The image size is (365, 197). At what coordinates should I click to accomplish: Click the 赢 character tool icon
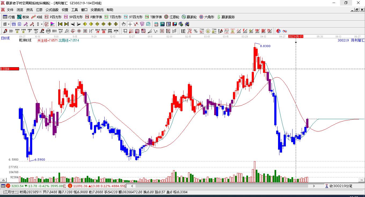[x=103, y=31]
